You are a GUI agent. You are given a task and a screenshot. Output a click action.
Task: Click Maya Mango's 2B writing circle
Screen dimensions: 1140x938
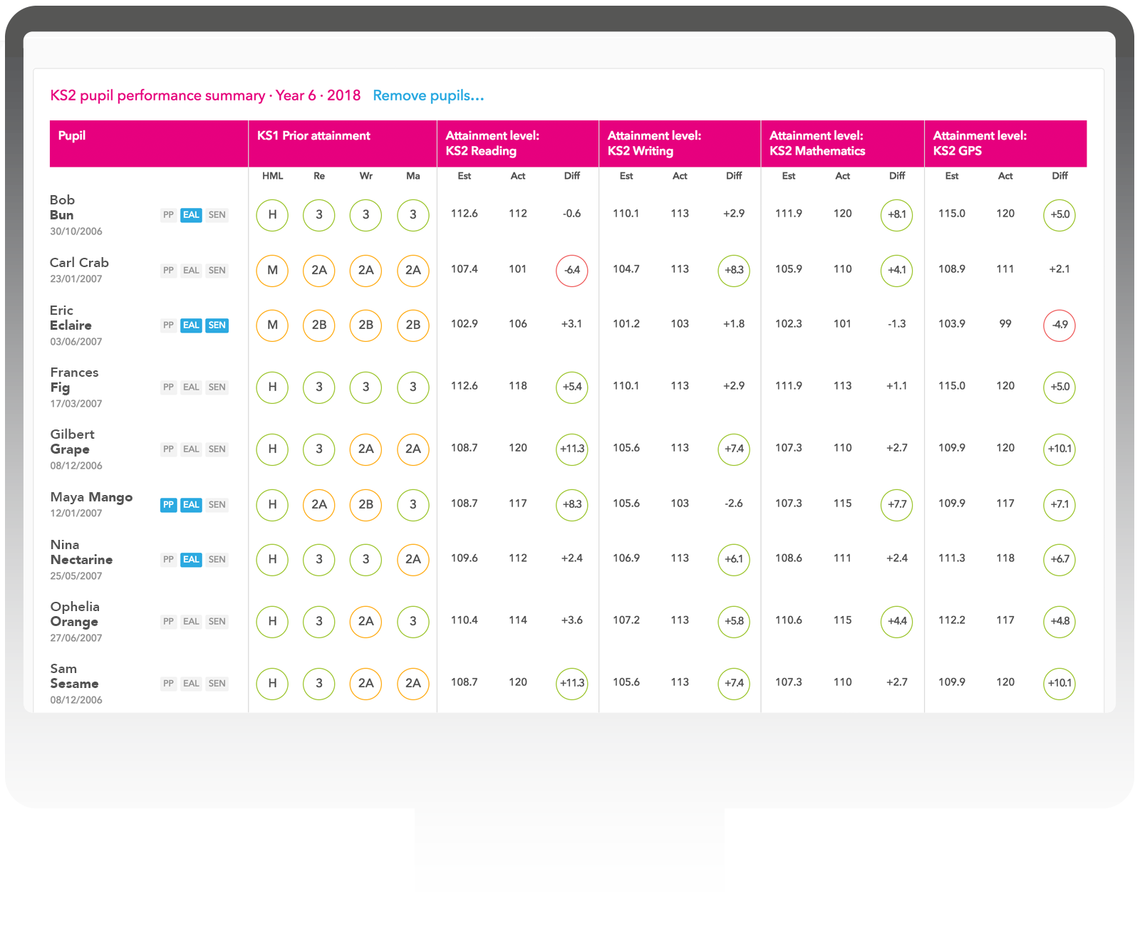[x=366, y=505]
